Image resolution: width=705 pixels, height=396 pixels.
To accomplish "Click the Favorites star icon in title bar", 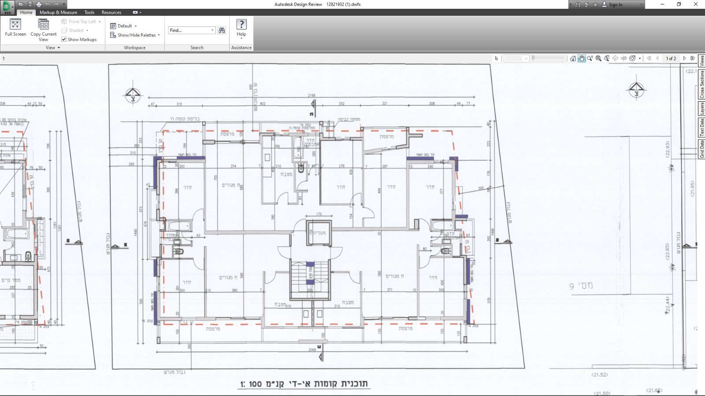I will point(595,4).
